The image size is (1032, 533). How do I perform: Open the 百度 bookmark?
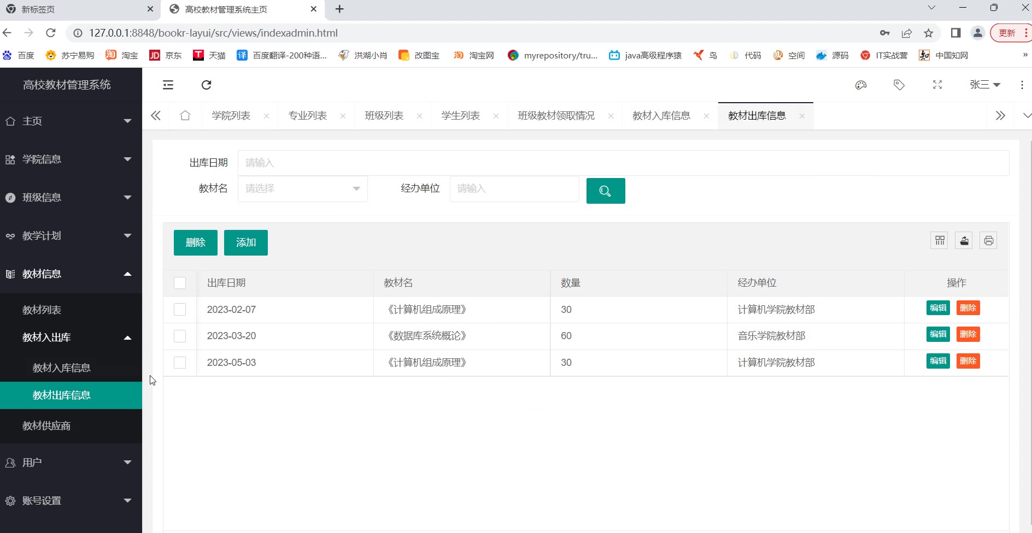point(19,55)
